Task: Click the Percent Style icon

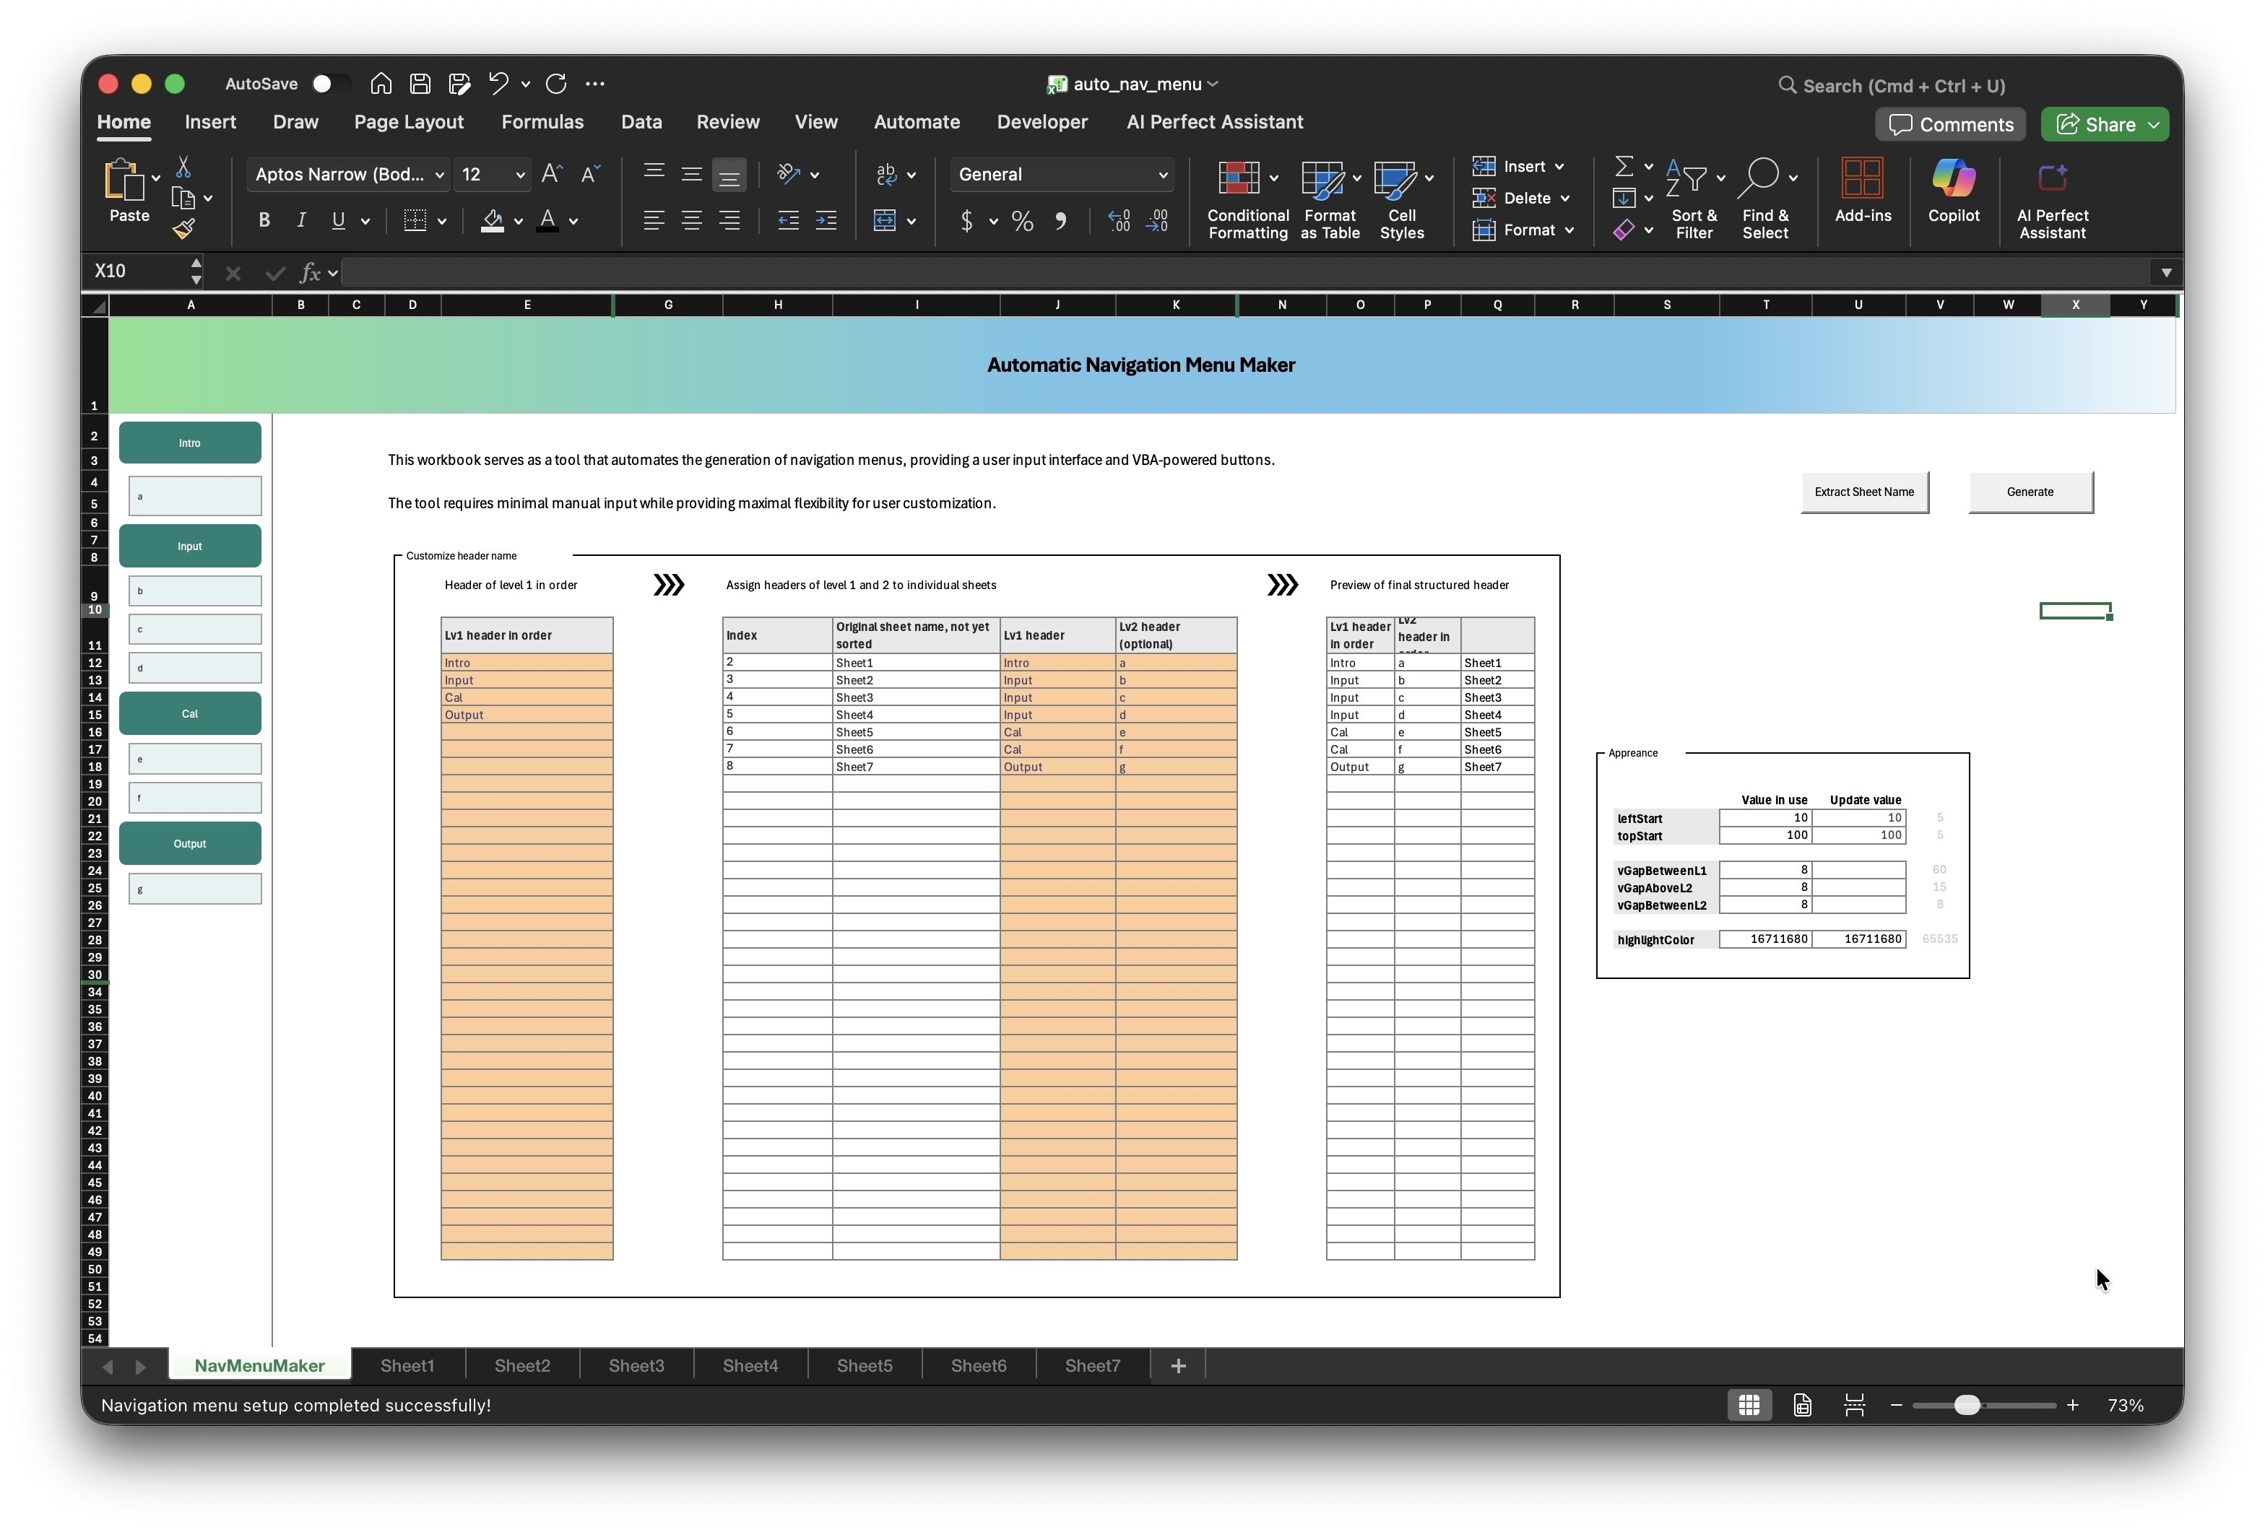Action: 1023,221
